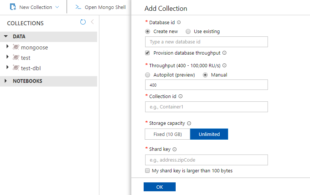This screenshot has width=310, height=195.
Task: Enable shard key larger than 100 bytes
Action: tap(147, 171)
